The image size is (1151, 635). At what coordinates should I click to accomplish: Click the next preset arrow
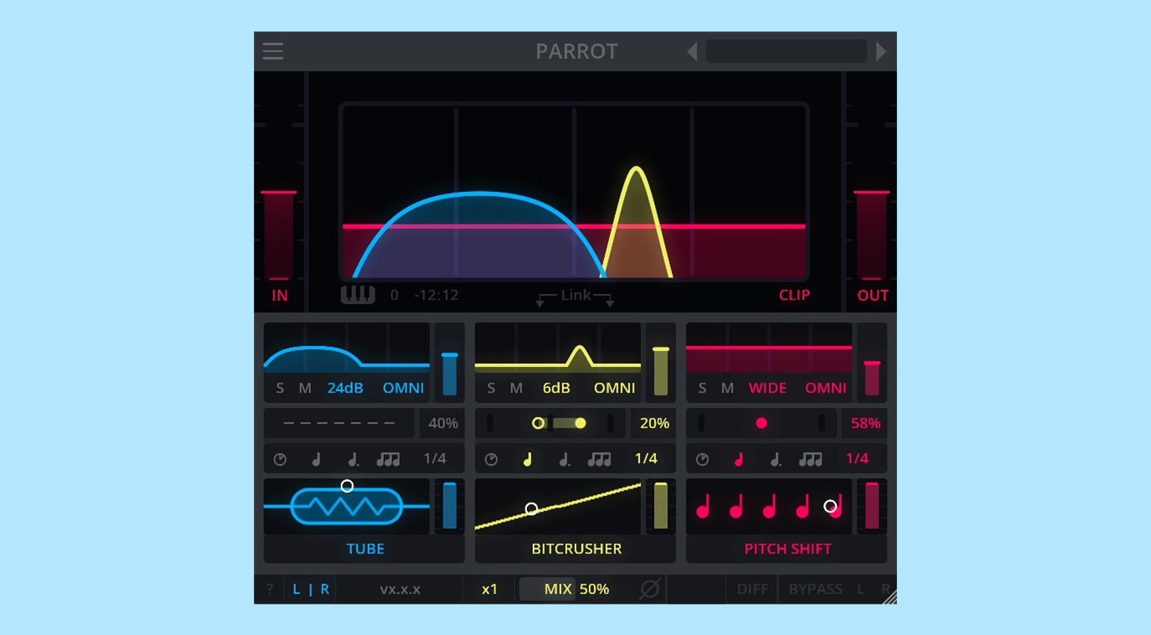[x=881, y=52]
